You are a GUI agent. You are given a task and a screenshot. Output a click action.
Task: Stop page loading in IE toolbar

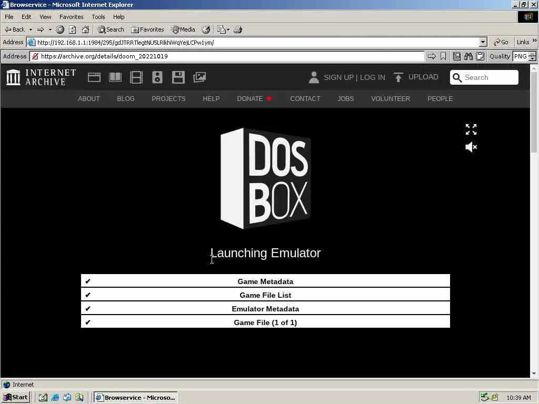[x=60, y=29]
